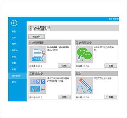Screen dimensions: 127x118
Task: Select 打开 in the sidebar
Action: (x=14, y=38)
